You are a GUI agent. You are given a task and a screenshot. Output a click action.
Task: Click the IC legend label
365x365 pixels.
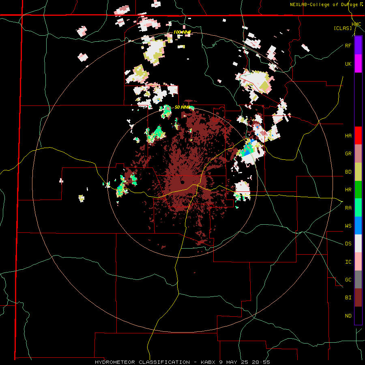pos(348,262)
